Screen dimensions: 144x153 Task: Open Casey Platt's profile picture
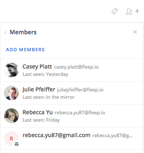coord(11,70)
